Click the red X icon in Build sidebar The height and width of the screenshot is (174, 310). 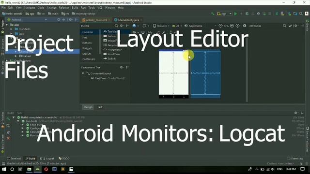pos(8,139)
